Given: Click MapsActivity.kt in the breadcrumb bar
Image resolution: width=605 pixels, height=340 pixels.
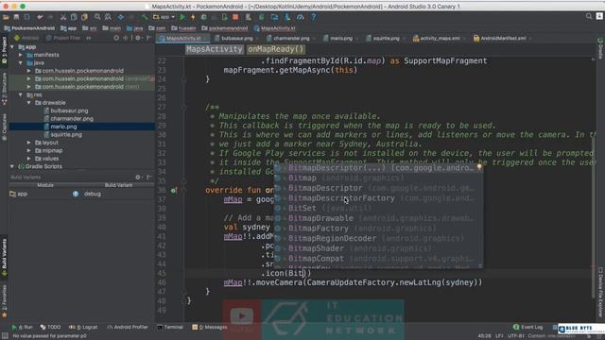Looking at the screenshot, I should [275, 28].
